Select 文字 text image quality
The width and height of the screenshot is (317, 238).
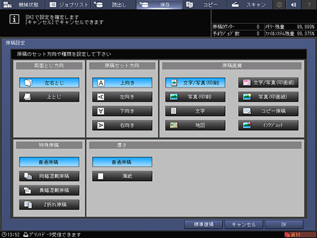(196, 111)
